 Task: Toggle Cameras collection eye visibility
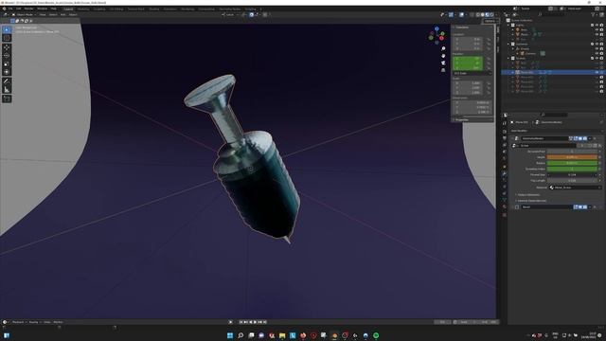pyautogui.click(x=597, y=45)
